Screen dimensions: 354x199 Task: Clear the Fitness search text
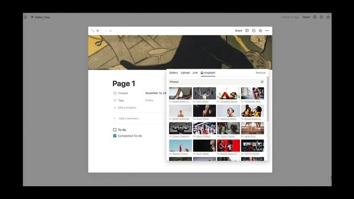pyautogui.click(x=262, y=82)
